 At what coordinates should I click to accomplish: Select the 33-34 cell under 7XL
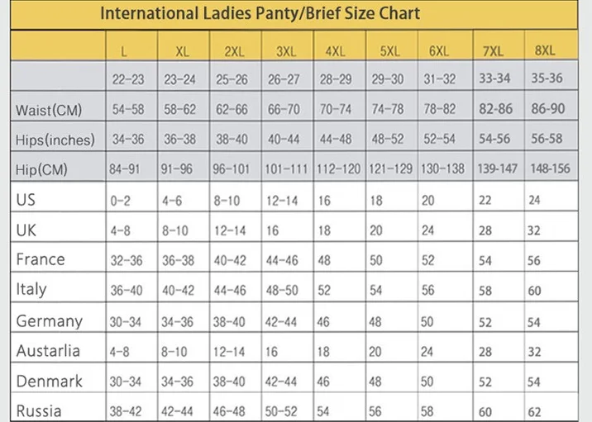494,78
